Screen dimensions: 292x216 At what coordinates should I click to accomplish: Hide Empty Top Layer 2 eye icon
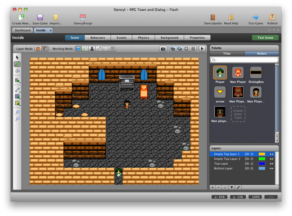271,159
